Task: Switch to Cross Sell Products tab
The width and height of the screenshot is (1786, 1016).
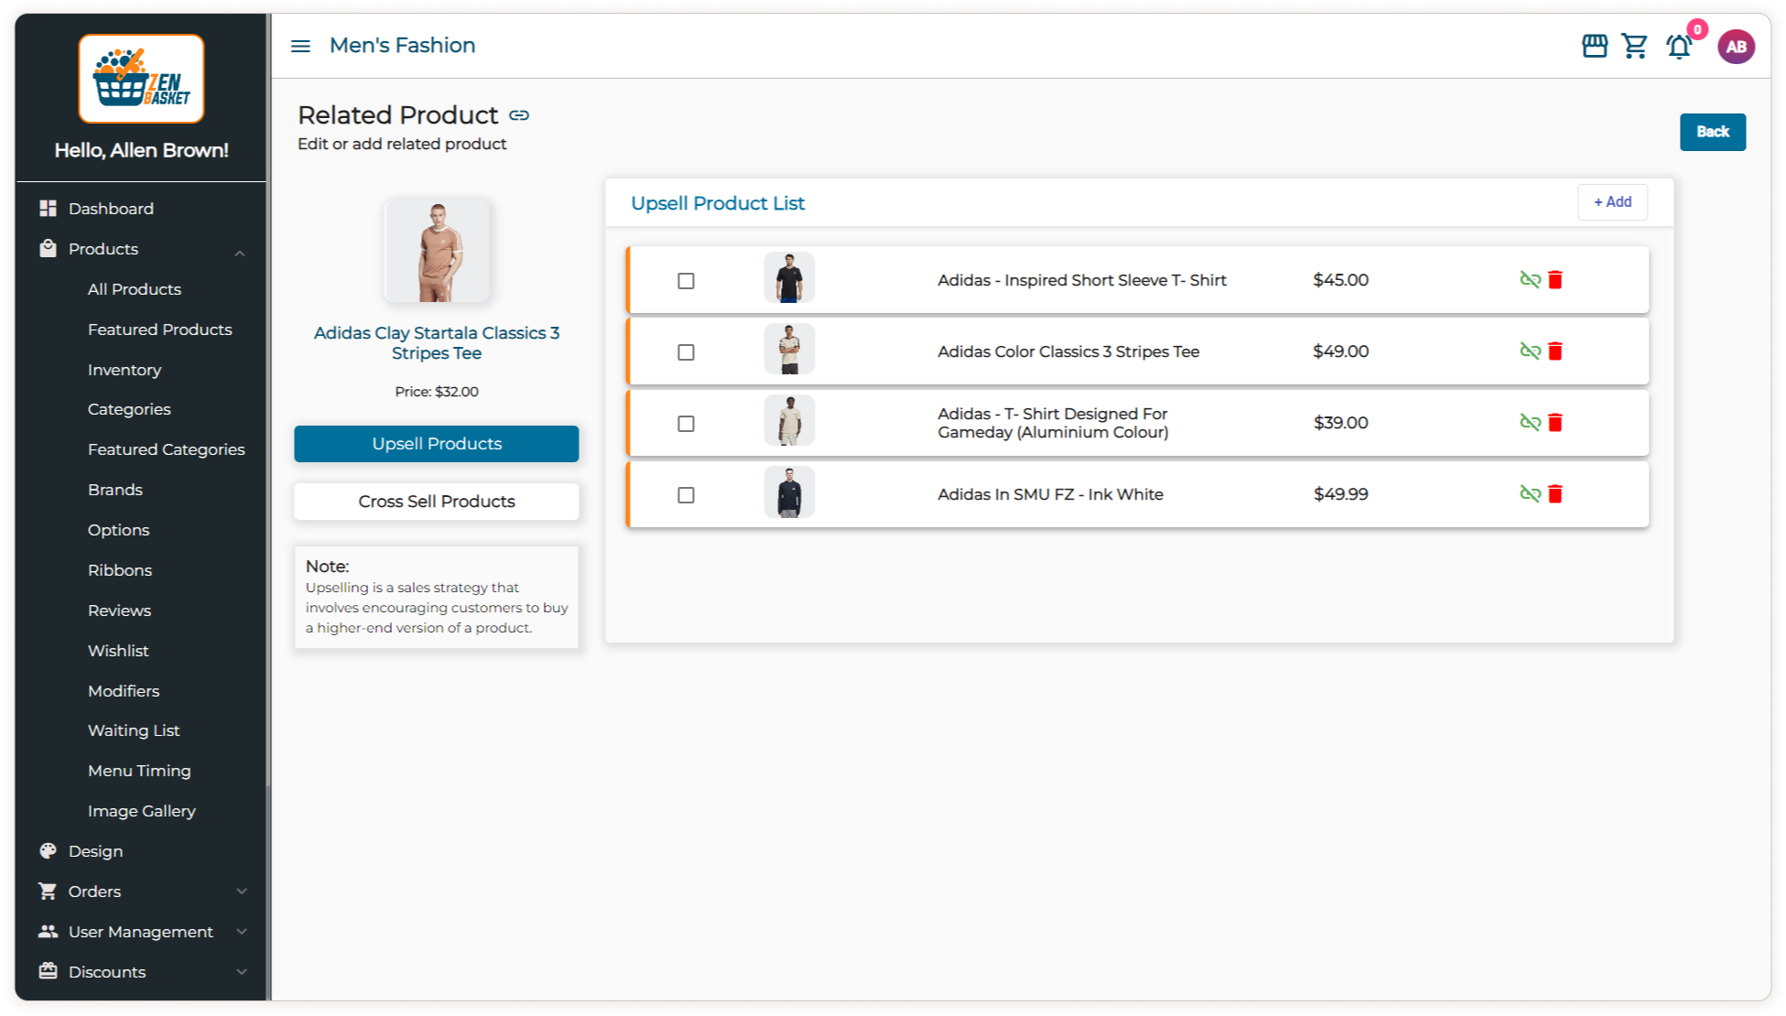Action: tap(437, 502)
